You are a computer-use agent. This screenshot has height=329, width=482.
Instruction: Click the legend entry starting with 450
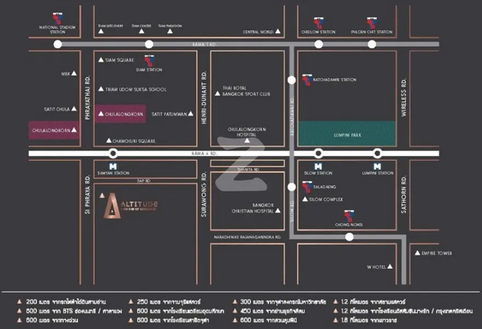(x=269, y=311)
